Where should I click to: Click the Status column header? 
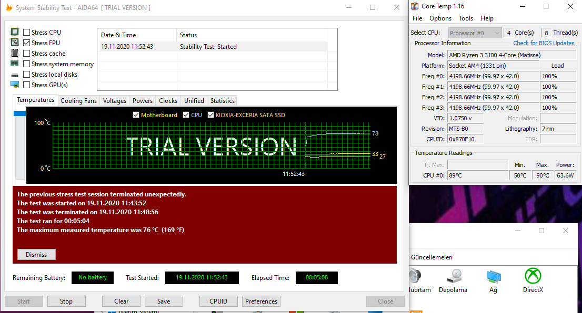pos(252,35)
